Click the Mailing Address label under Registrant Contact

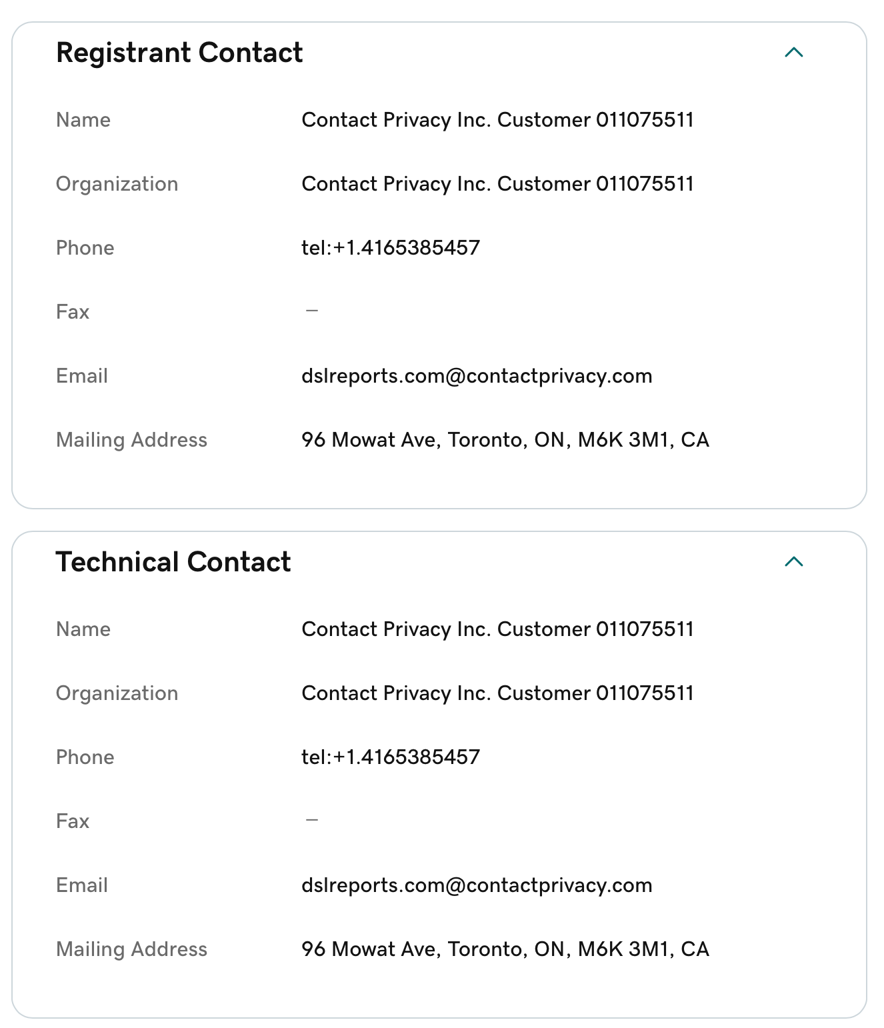point(131,440)
